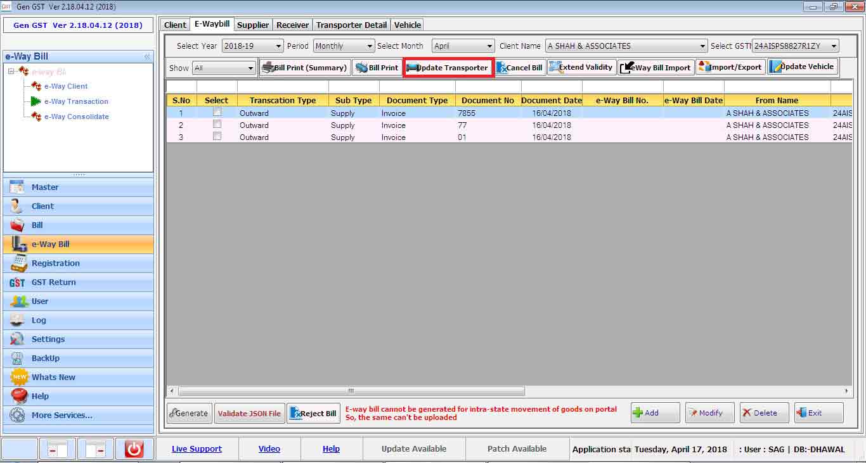The width and height of the screenshot is (866, 463).
Task: Click the Update Vehicle icon
Action: [x=802, y=67]
